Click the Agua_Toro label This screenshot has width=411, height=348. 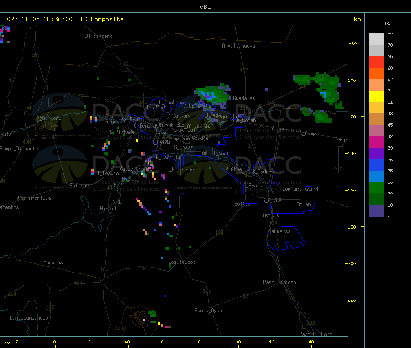point(49,118)
